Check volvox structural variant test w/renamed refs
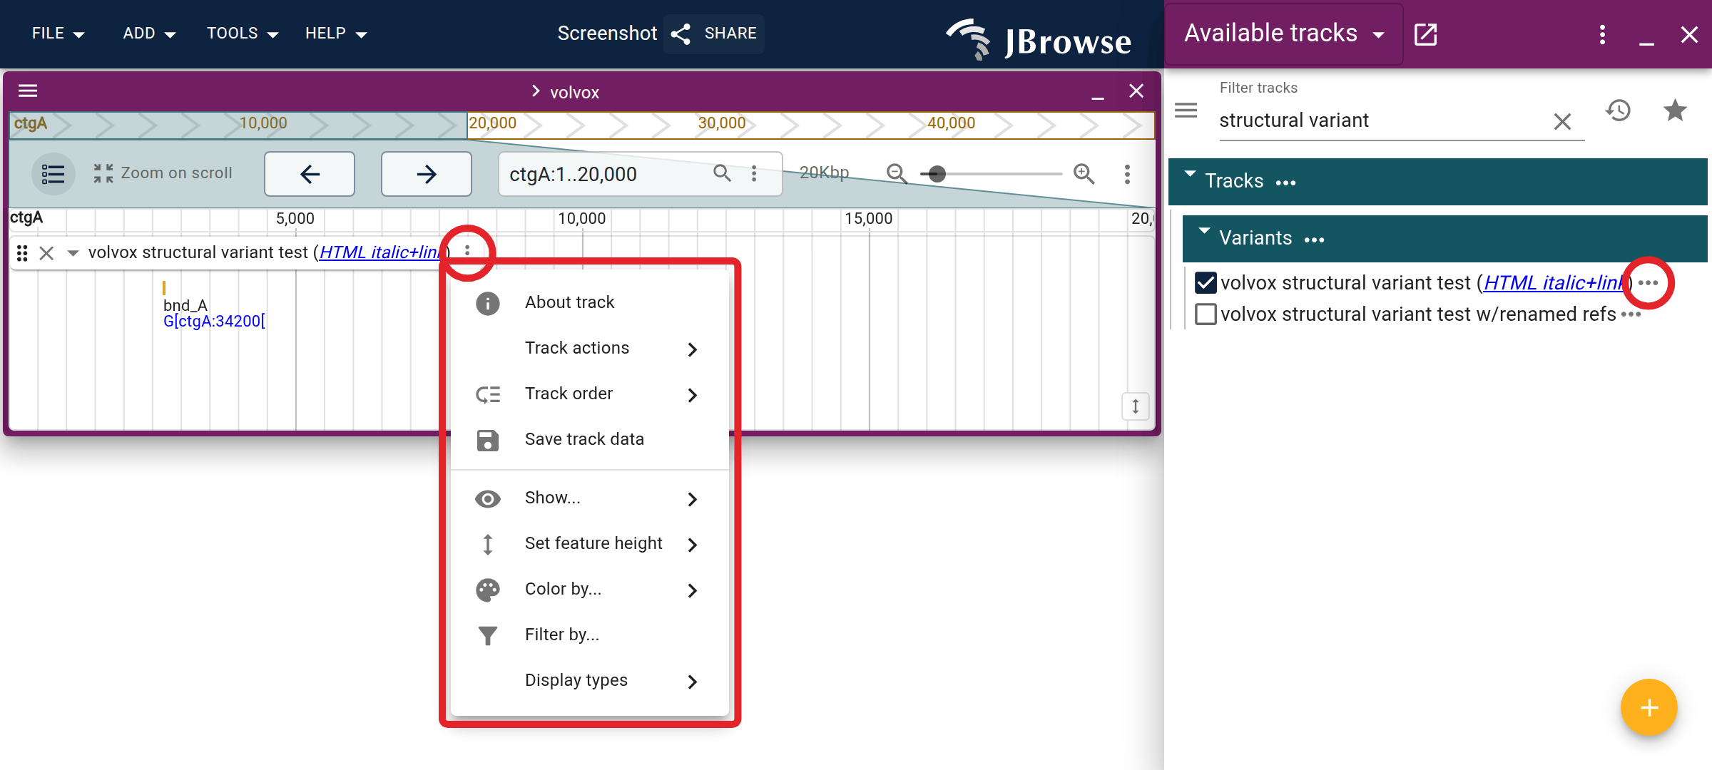1712x770 pixels. [x=1206, y=314]
